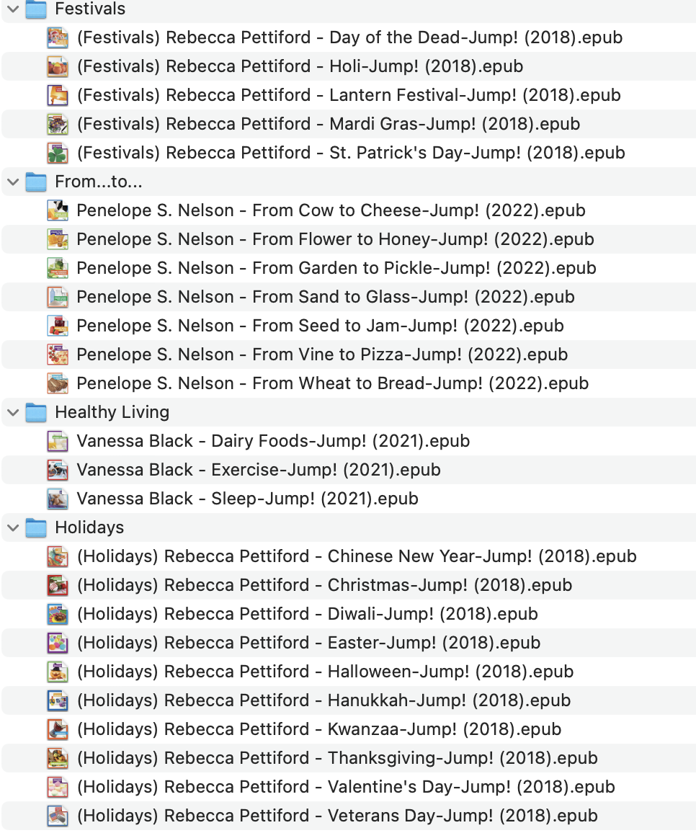This screenshot has width=696, height=833.
Task: Select Thanksgiving epub cover icon
Action: tap(58, 758)
